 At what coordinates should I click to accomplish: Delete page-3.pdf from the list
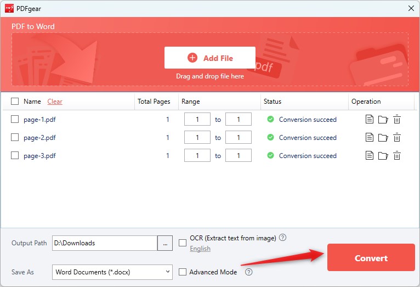[x=396, y=155]
